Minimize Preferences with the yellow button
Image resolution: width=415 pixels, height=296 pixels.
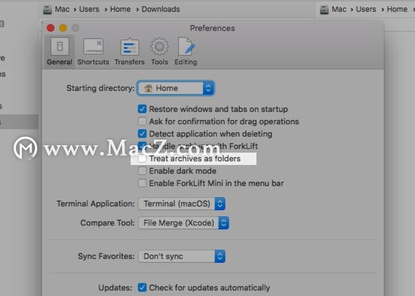coord(63,28)
